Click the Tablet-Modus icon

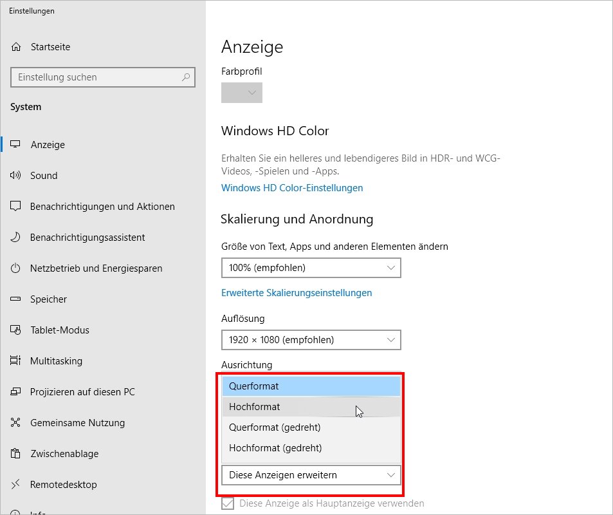(16, 330)
